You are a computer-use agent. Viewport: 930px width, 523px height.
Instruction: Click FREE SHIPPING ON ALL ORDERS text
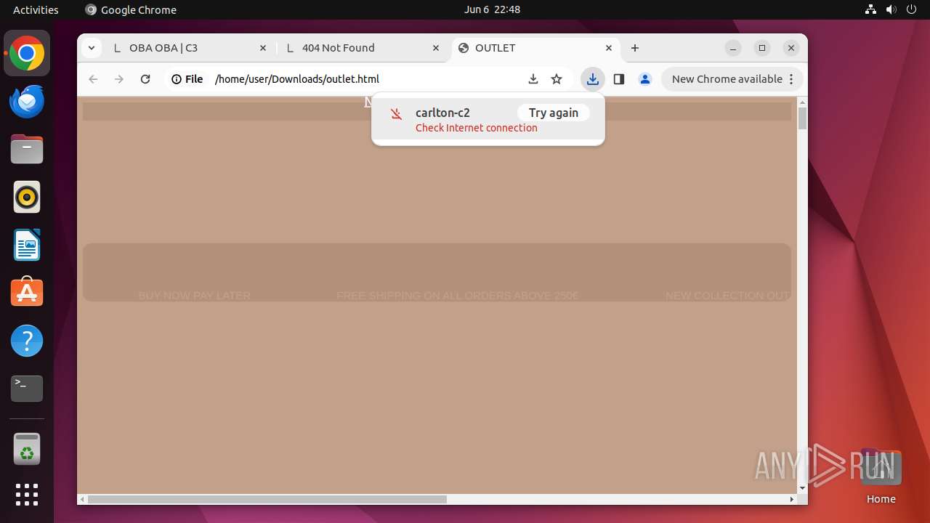point(458,296)
